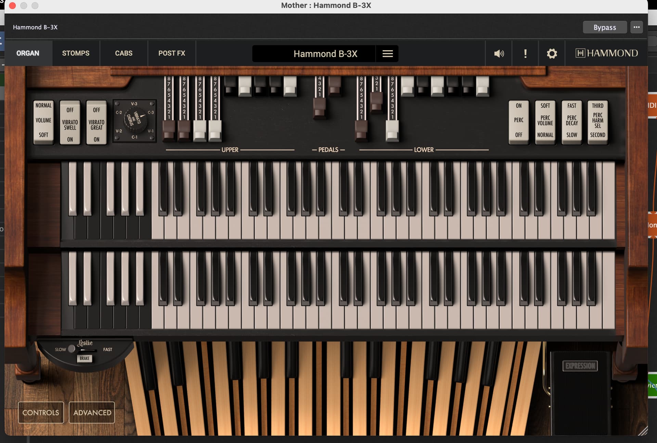Screen dimensions: 657x443
Task: Open the preset menu hamburger icon
Action: (x=387, y=54)
